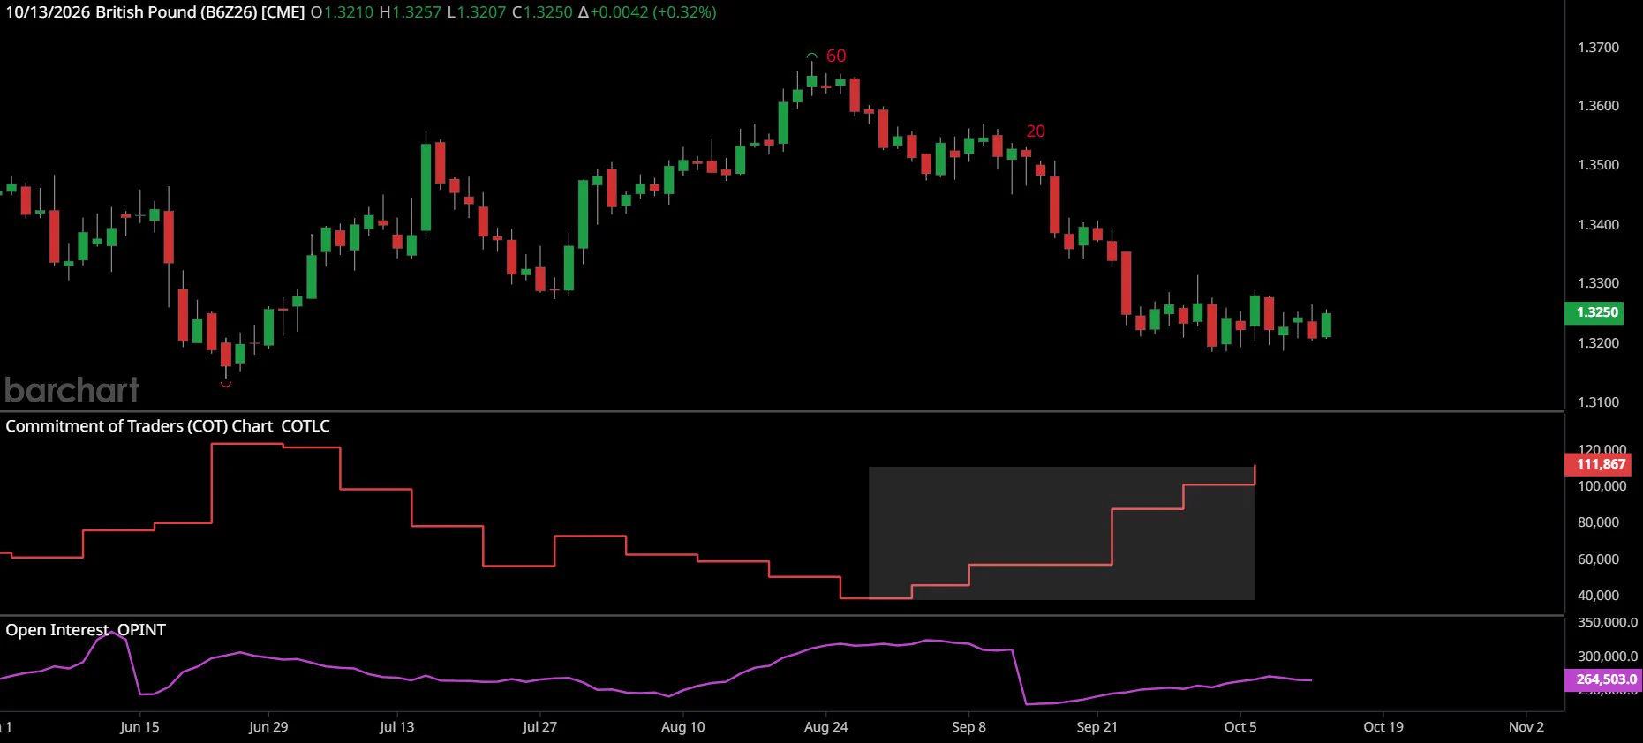This screenshot has height=743, width=1643.
Task: Click the Oct 19 date on the time axis
Action: [x=1383, y=727]
